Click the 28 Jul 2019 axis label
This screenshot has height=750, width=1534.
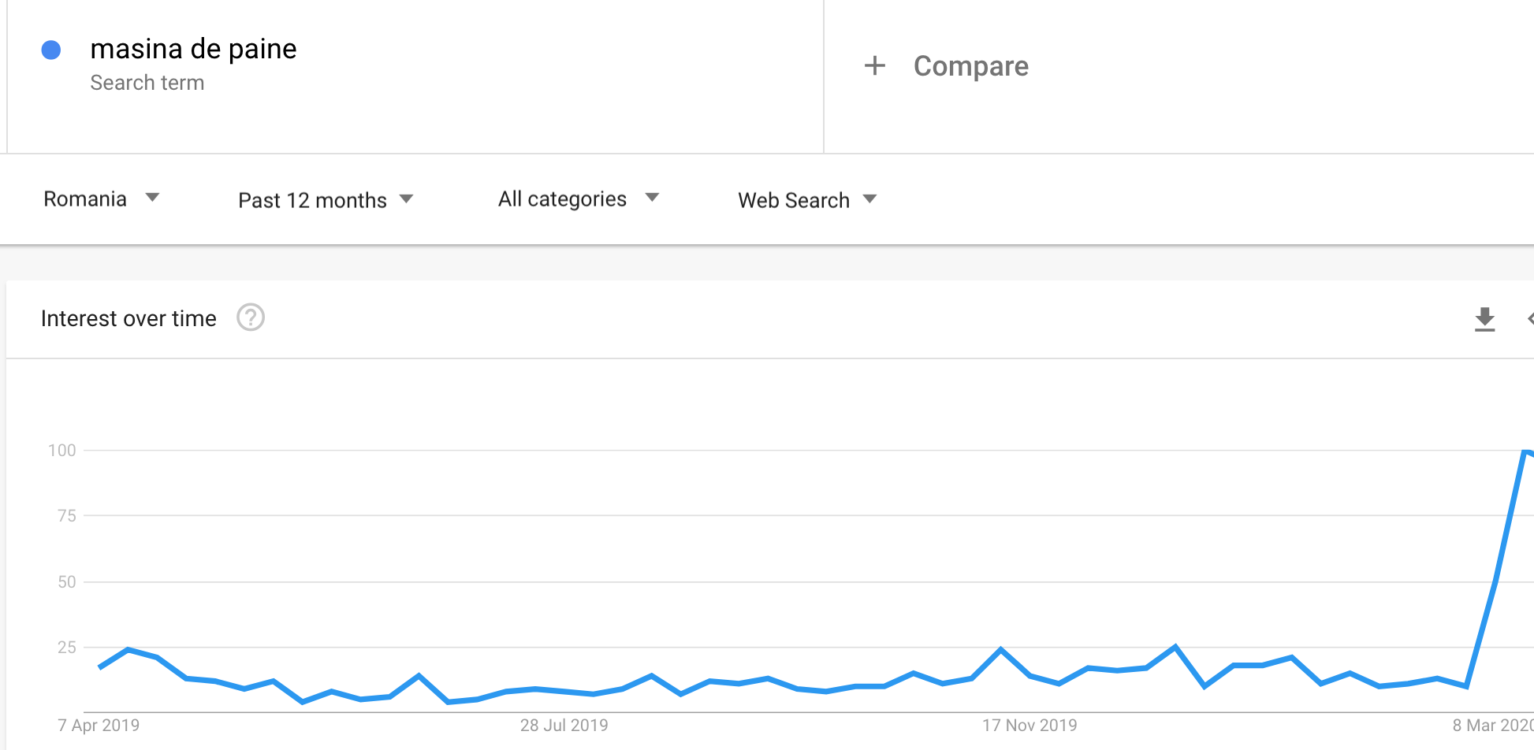[564, 725]
